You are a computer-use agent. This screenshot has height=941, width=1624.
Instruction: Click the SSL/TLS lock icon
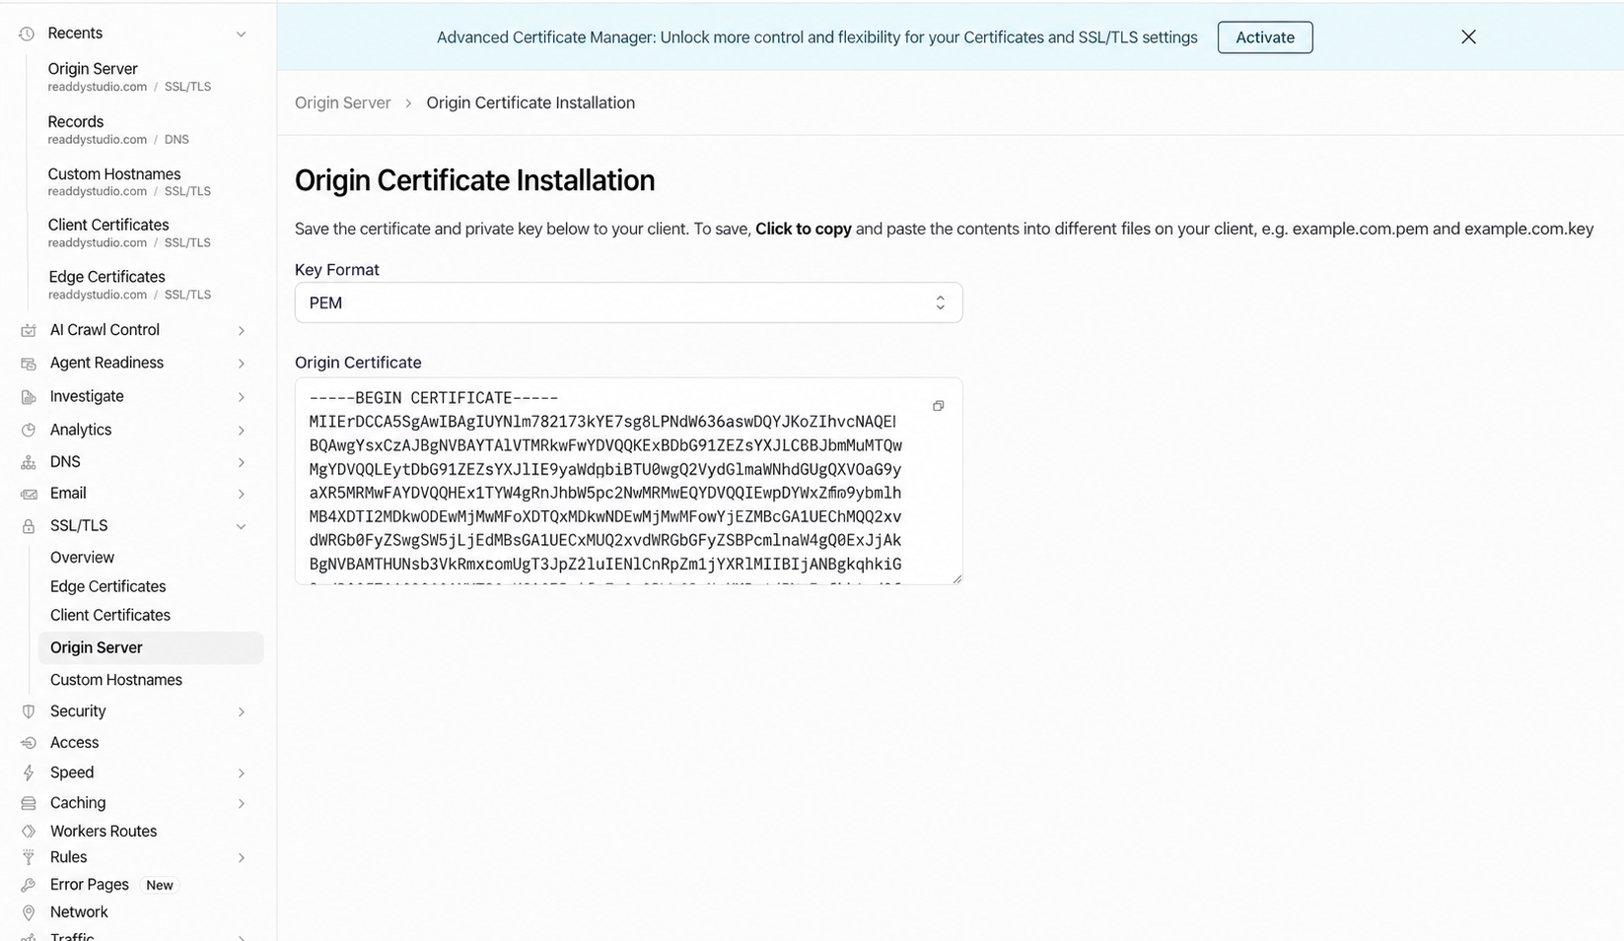coord(29,526)
